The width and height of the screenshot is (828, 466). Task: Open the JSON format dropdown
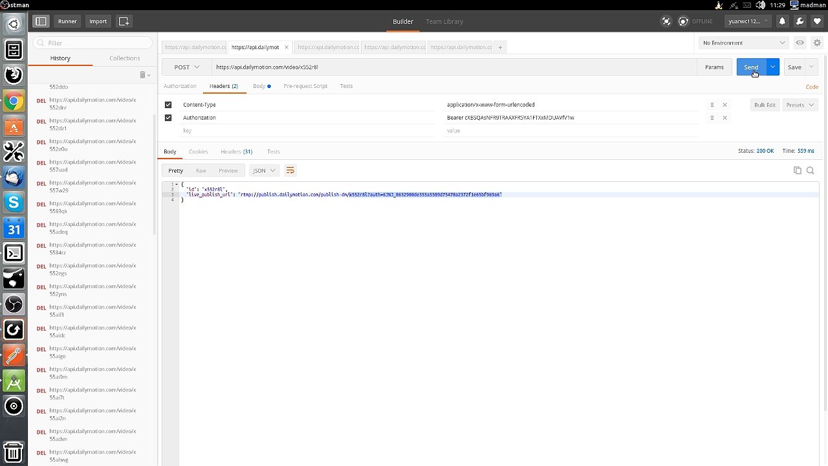pyautogui.click(x=264, y=170)
